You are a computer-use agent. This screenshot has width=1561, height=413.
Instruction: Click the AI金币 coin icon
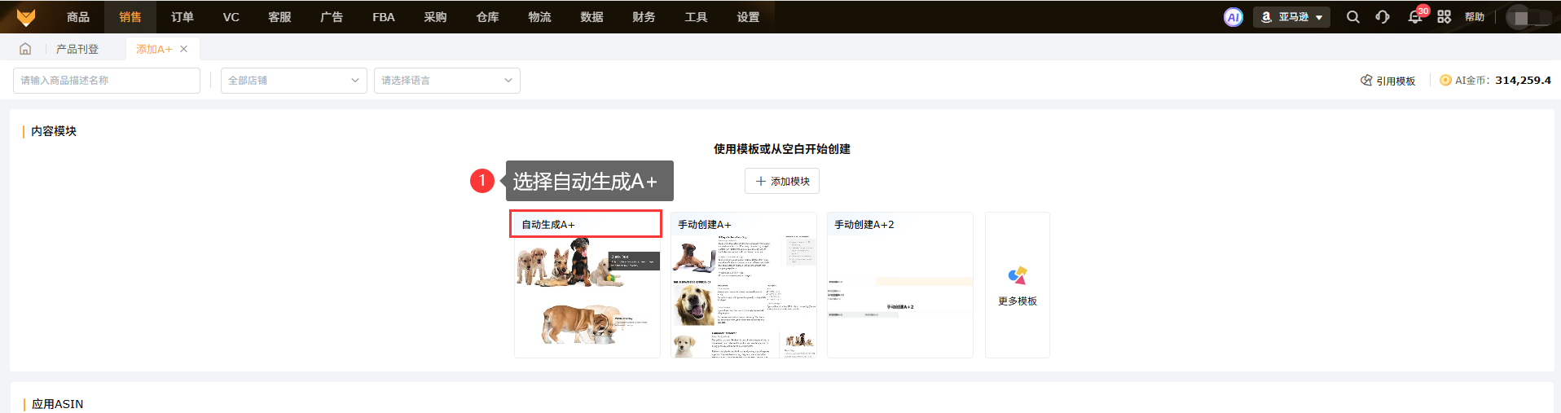pos(1445,81)
